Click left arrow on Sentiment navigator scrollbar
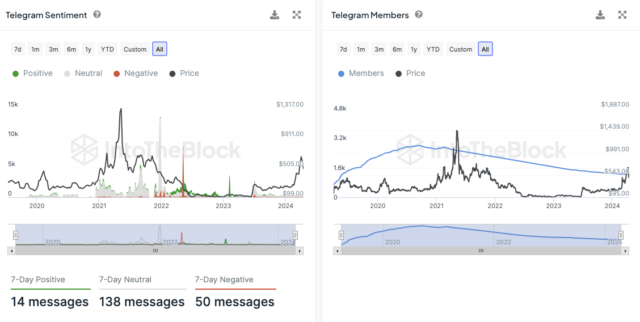The width and height of the screenshot is (640, 322). [x=11, y=251]
